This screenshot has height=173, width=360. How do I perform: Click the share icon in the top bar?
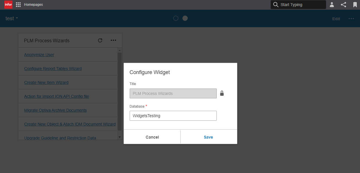tap(343, 4)
